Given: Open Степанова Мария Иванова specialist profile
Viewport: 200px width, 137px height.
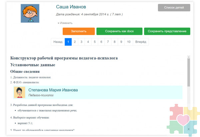Looking at the screenshot, I should pos(53,90).
